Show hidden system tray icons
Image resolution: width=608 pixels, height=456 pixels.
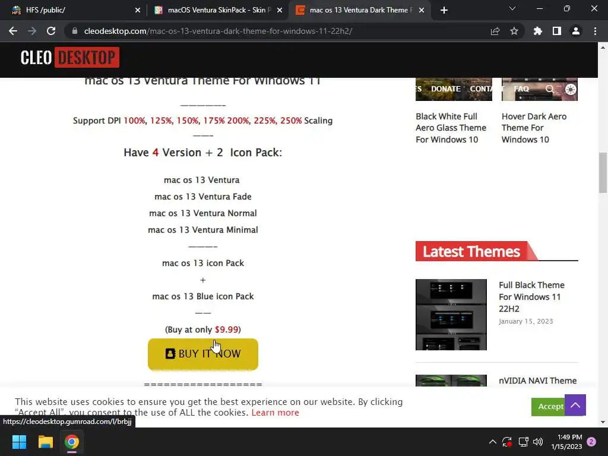[492, 442]
